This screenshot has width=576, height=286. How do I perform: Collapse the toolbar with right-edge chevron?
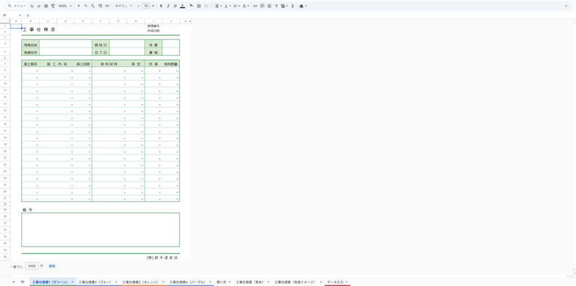pyautogui.click(x=566, y=6)
